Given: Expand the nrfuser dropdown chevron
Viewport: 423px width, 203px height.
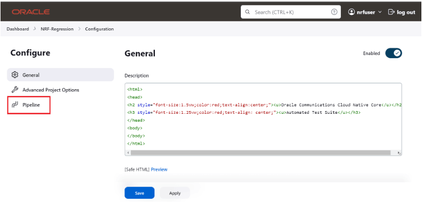Looking at the screenshot, I should pyautogui.click(x=380, y=12).
